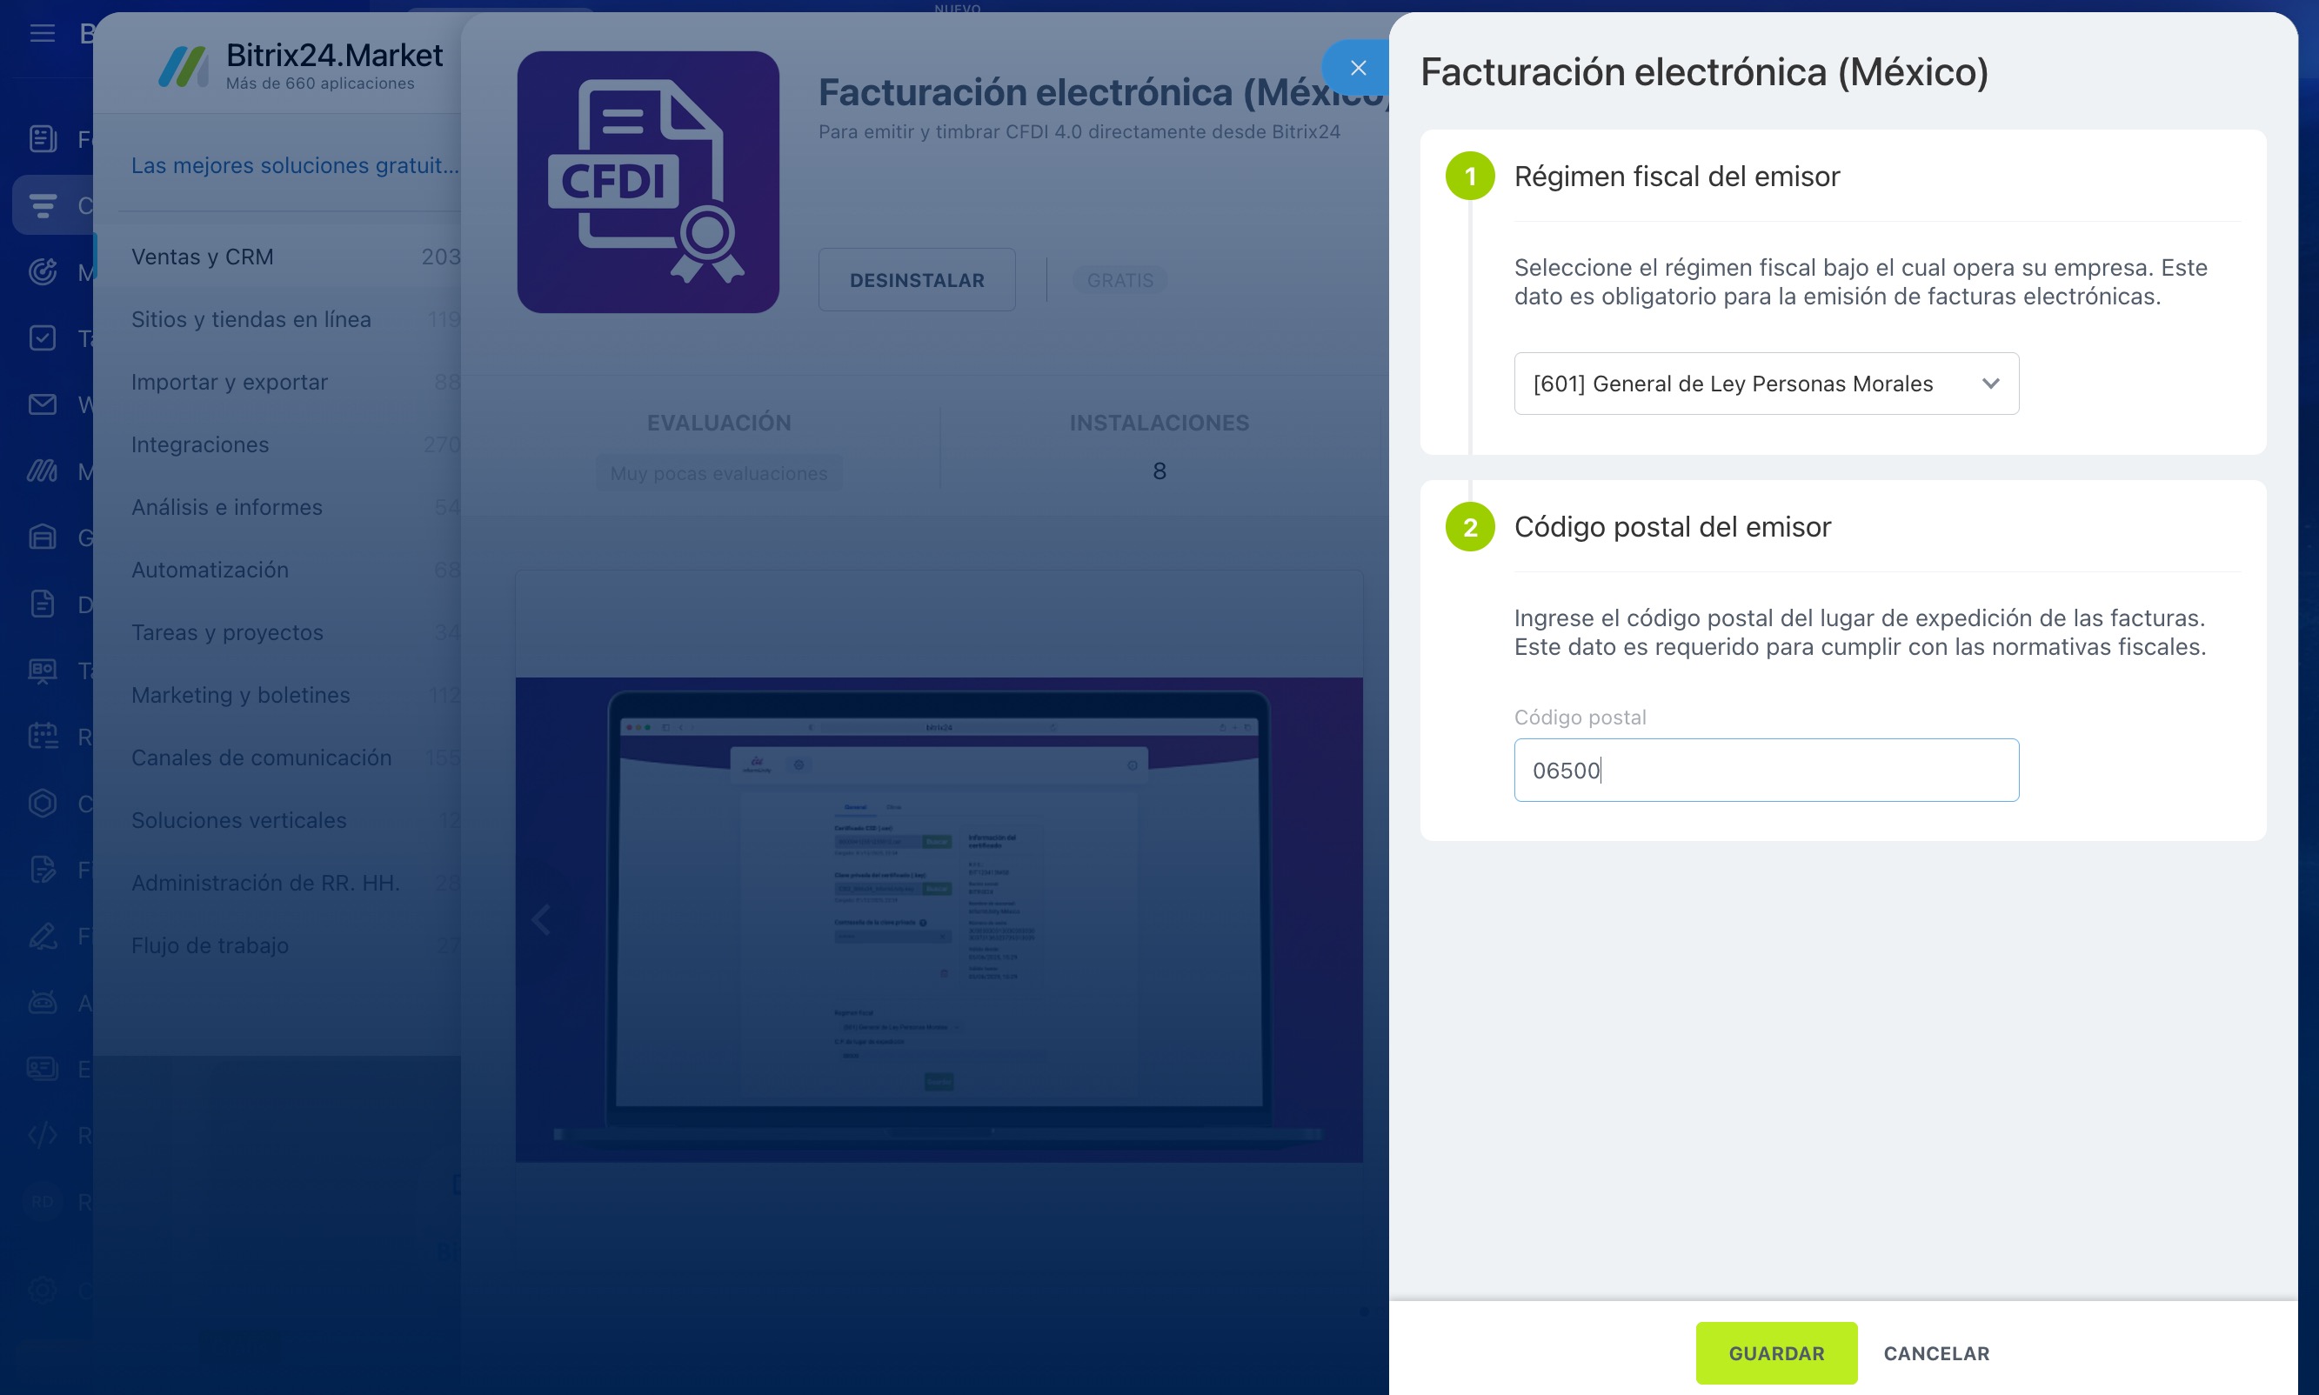The height and width of the screenshot is (1395, 2319).
Task: Open the mail envelope sidebar icon
Action: [43, 404]
